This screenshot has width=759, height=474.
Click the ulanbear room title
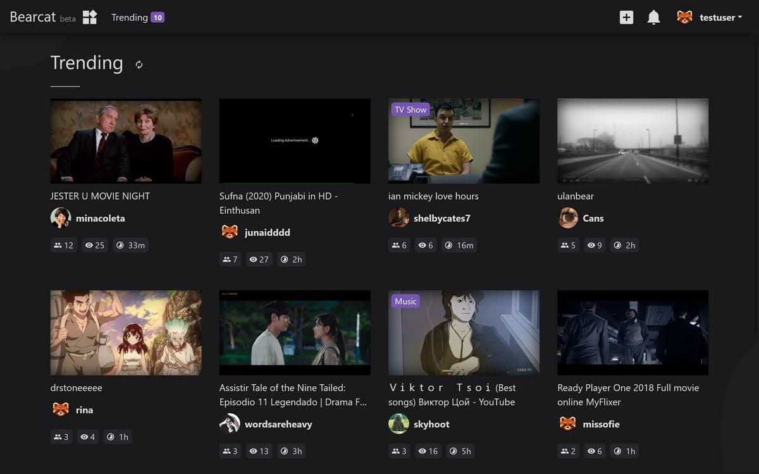tap(576, 196)
